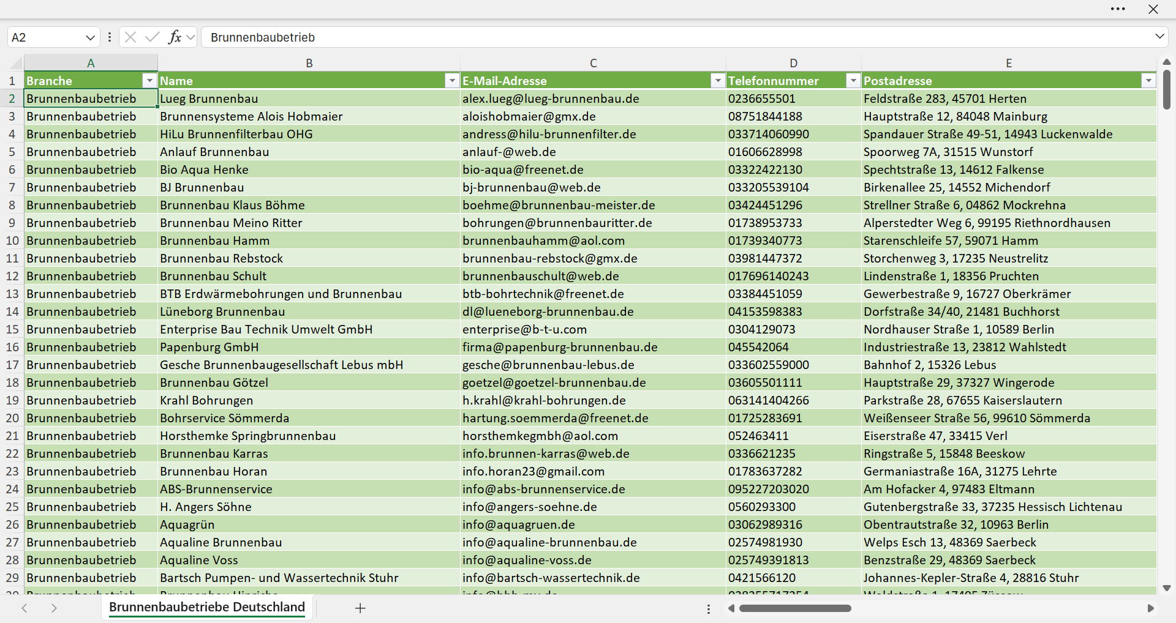Expand the formula bar with chevron

click(1159, 37)
